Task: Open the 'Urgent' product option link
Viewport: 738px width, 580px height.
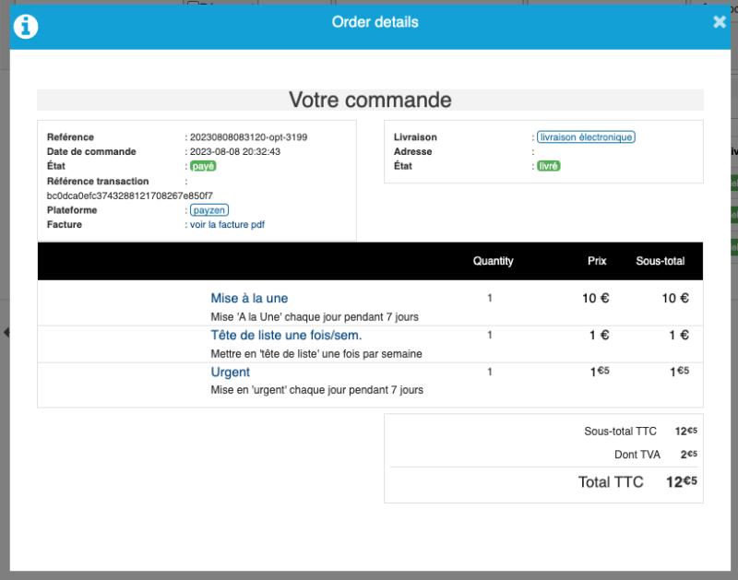Action: (x=230, y=372)
